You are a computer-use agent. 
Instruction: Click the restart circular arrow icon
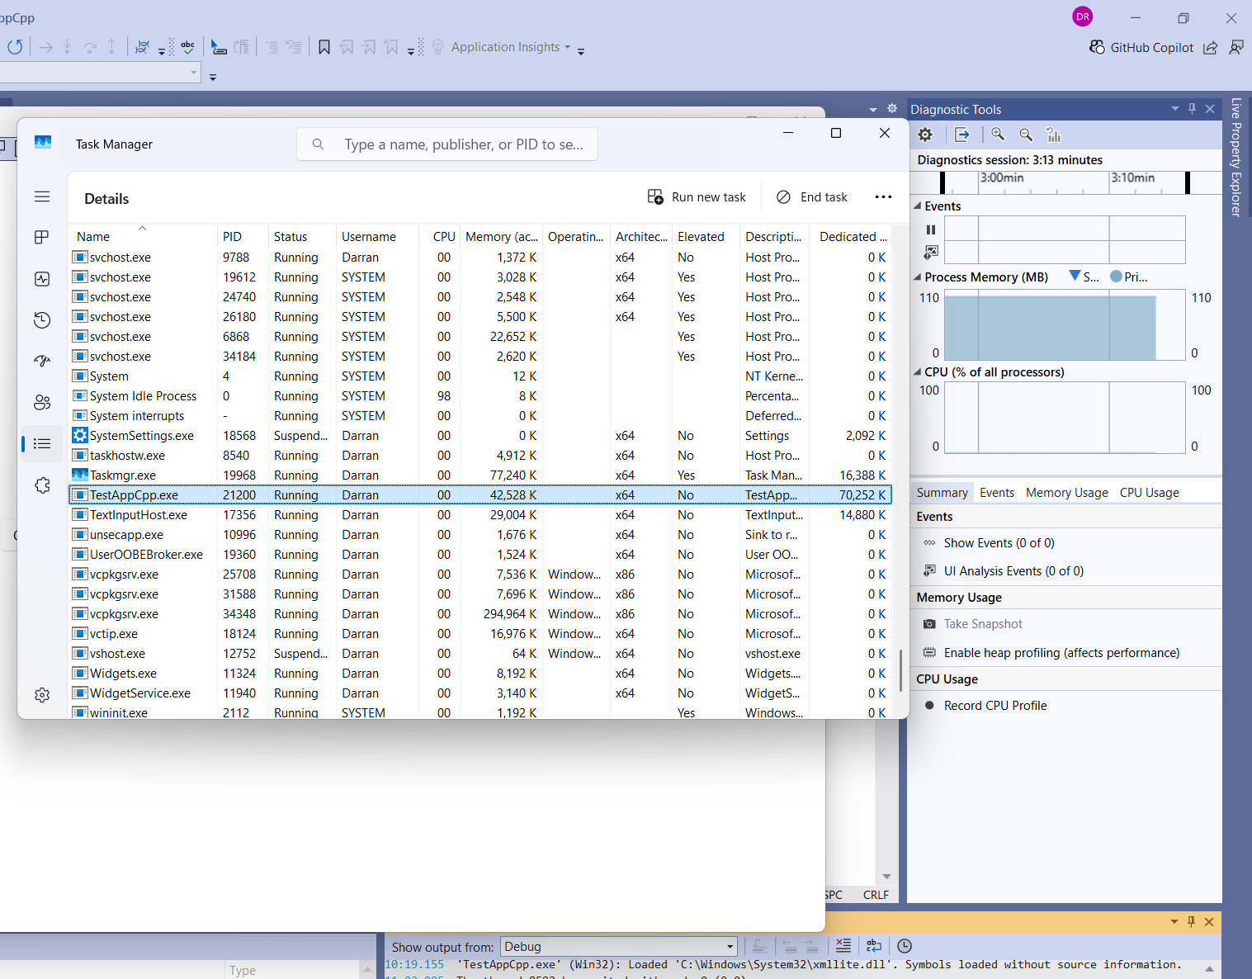click(15, 47)
